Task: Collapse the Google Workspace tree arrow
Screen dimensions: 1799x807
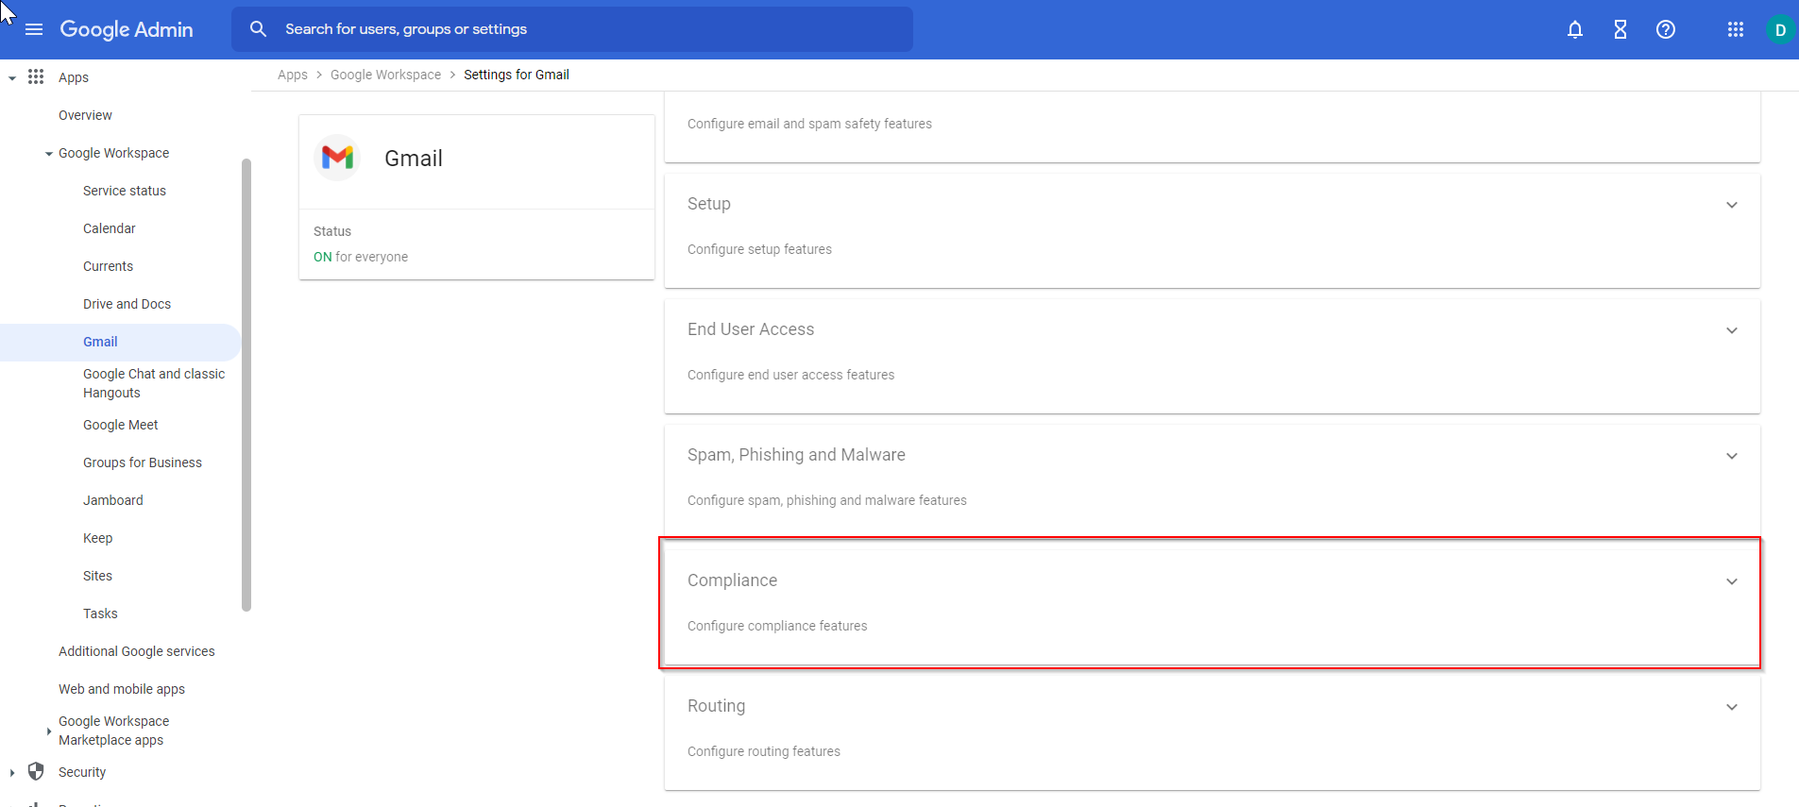Action: point(49,153)
